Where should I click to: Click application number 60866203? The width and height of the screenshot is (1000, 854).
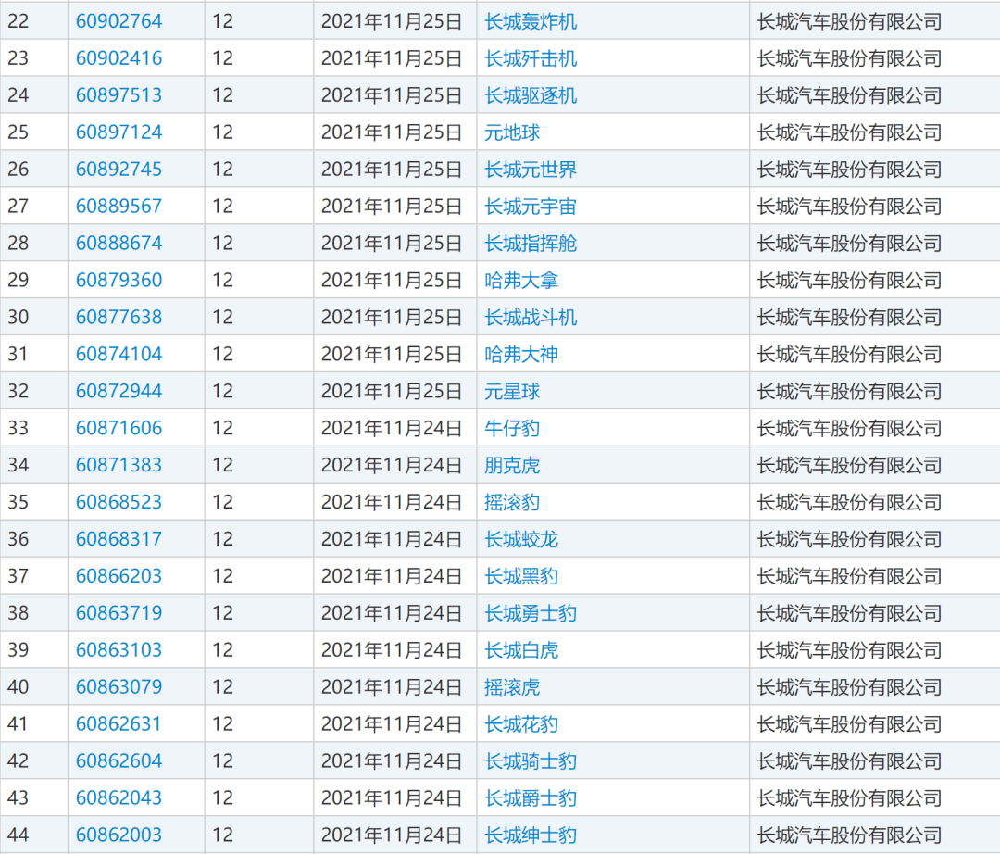point(119,576)
